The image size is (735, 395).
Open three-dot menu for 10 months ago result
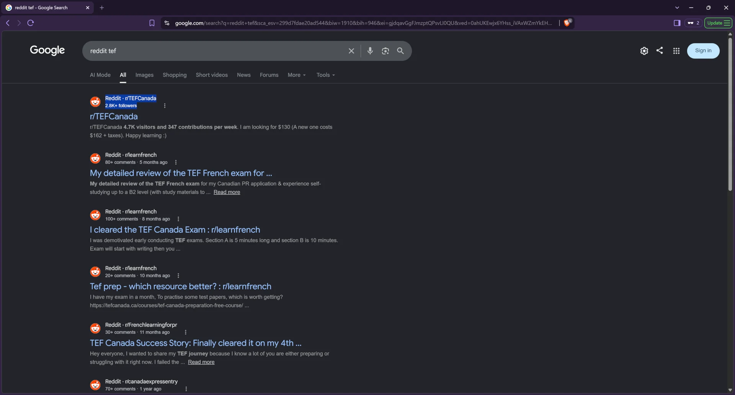[178, 276]
